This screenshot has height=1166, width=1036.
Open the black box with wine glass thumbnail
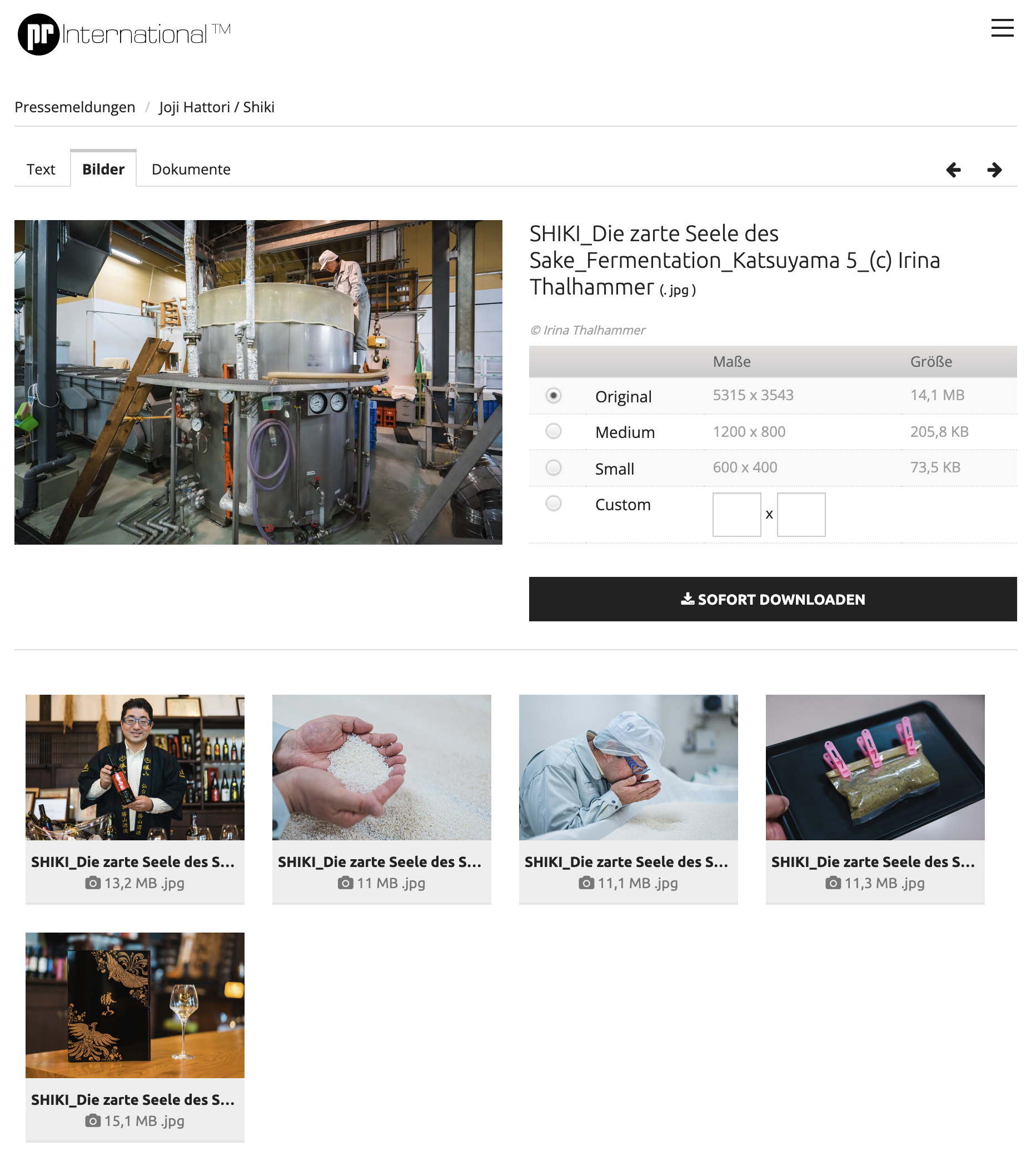[x=135, y=1005]
